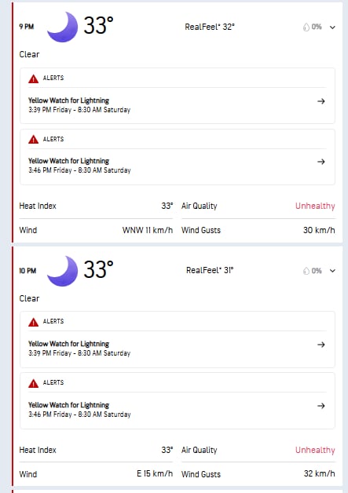The width and height of the screenshot is (348, 493).
Task: Collapse the 9 PM hourly details chevron
Action: [x=332, y=27]
